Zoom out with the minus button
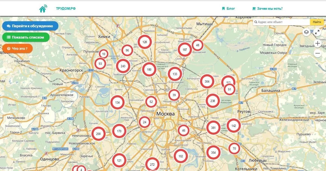Image resolution: width=326 pixels, height=171 pixels. (318, 53)
